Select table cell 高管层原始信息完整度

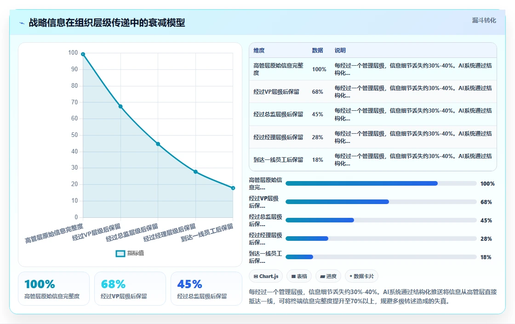coord(279,69)
